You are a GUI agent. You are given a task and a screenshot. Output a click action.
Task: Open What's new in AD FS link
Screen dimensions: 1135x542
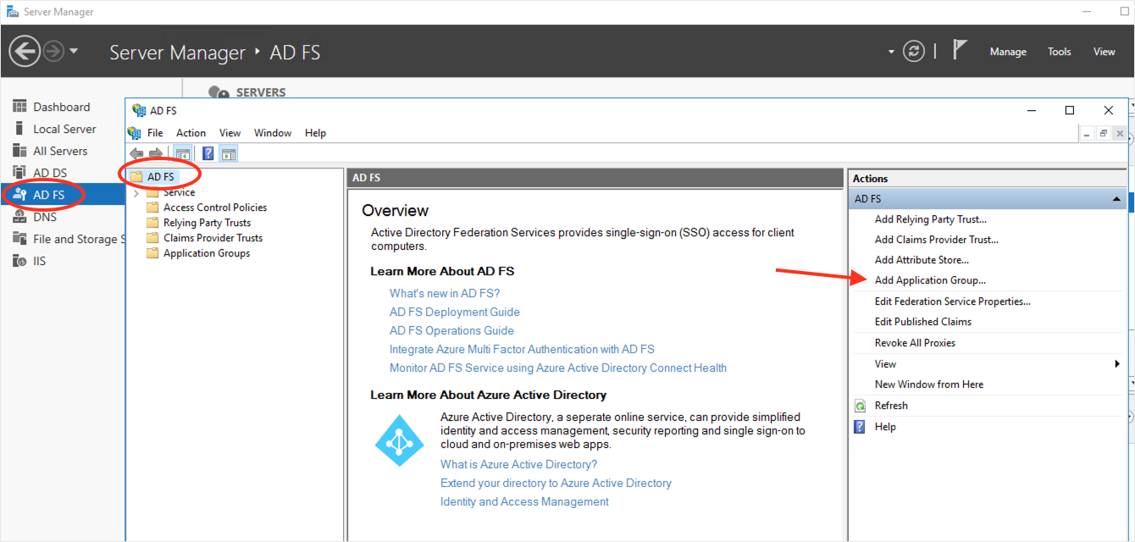pos(445,293)
